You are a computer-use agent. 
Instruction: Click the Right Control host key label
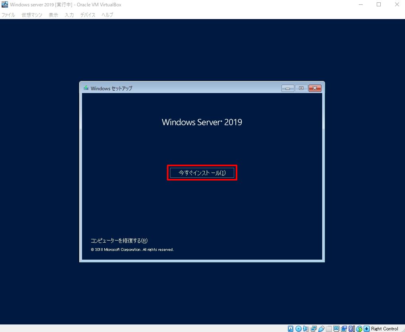click(x=385, y=329)
